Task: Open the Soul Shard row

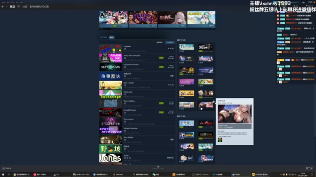Action: pyautogui.click(x=137, y=140)
